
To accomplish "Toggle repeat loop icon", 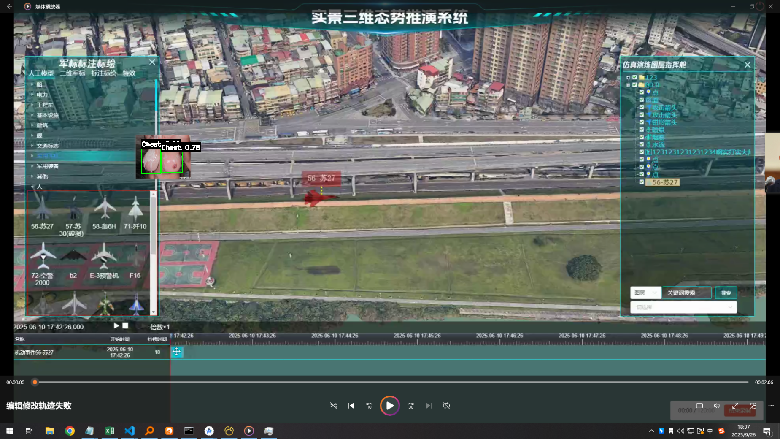I will coord(446,406).
